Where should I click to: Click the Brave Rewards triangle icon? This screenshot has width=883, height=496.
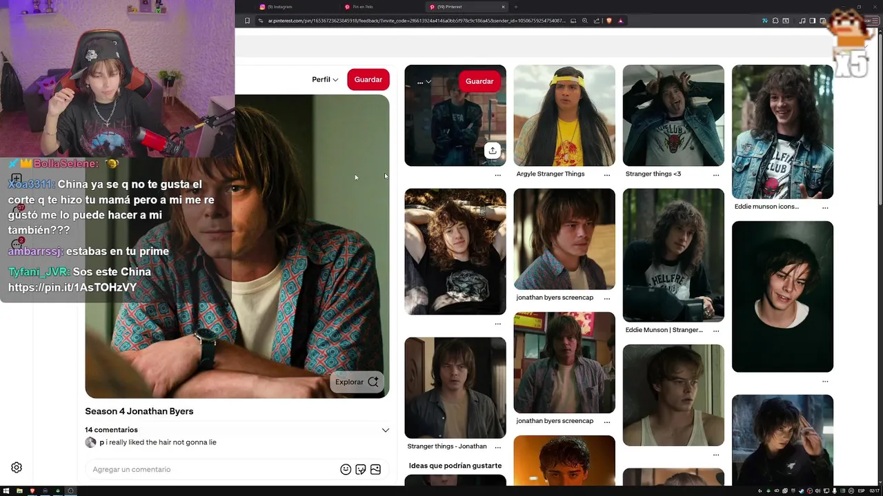pyautogui.click(x=621, y=21)
